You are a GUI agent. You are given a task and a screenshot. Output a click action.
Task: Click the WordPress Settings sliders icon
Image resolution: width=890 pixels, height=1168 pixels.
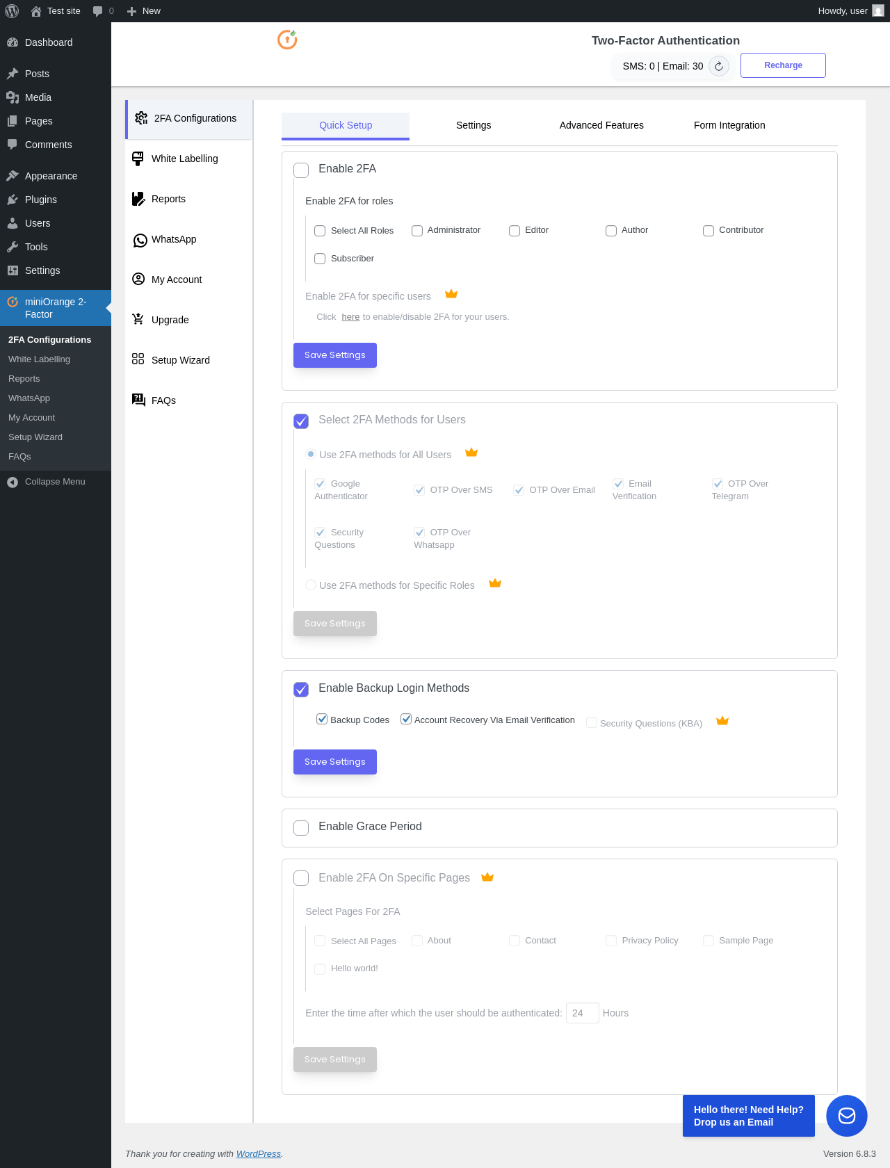(13, 270)
